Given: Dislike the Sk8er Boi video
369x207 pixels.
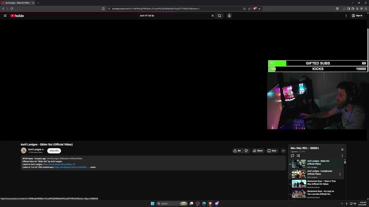Looking at the screenshot, I should pyautogui.click(x=246, y=151).
